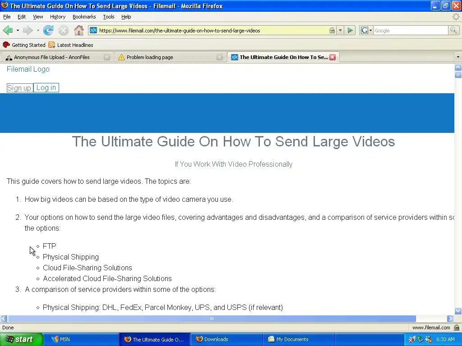Click the vertical scrollbar up arrow
The height and width of the screenshot is (346, 462).
click(458, 68)
